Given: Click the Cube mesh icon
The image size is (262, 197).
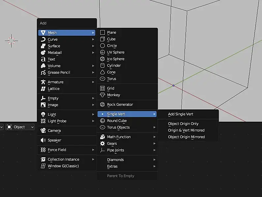Looking at the screenshot, I should click(102, 39).
